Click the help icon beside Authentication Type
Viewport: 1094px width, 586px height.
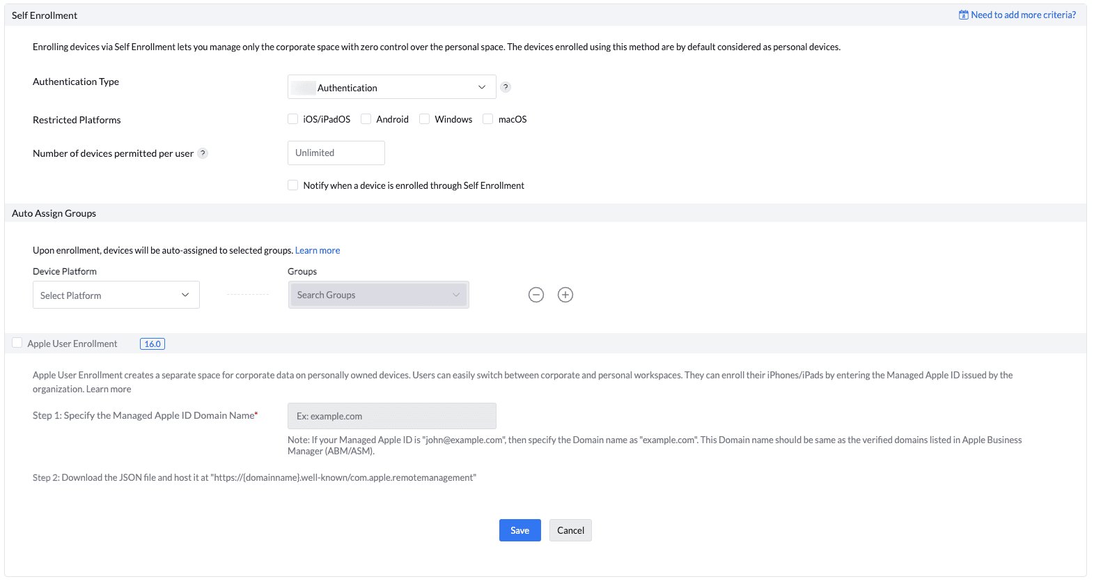506,87
